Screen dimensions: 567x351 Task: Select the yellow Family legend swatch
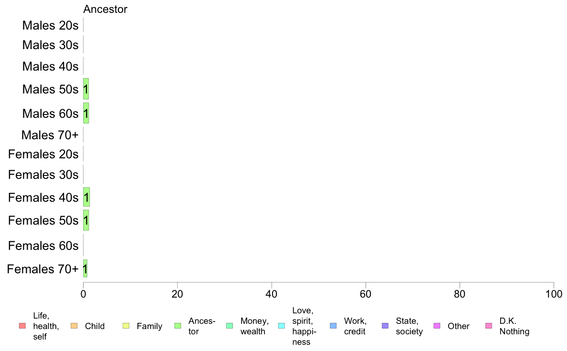(126, 326)
